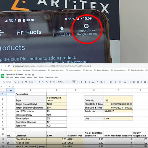Tap Import from Google Sheets on the phone
This screenshot has width=148, height=148.
click(87, 30)
